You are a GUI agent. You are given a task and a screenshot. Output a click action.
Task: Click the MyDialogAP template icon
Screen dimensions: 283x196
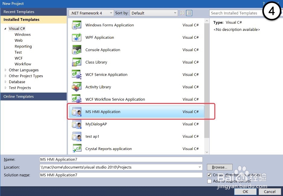(x=77, y=124)
